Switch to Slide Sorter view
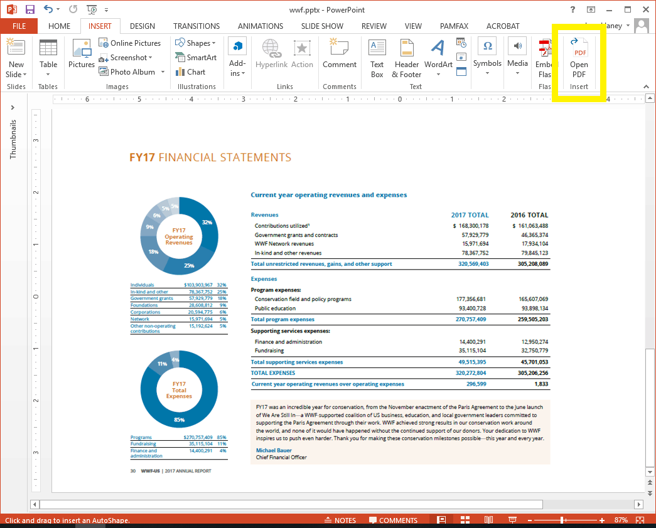This screenshot has width=656, height=528. tap(465, 520)
